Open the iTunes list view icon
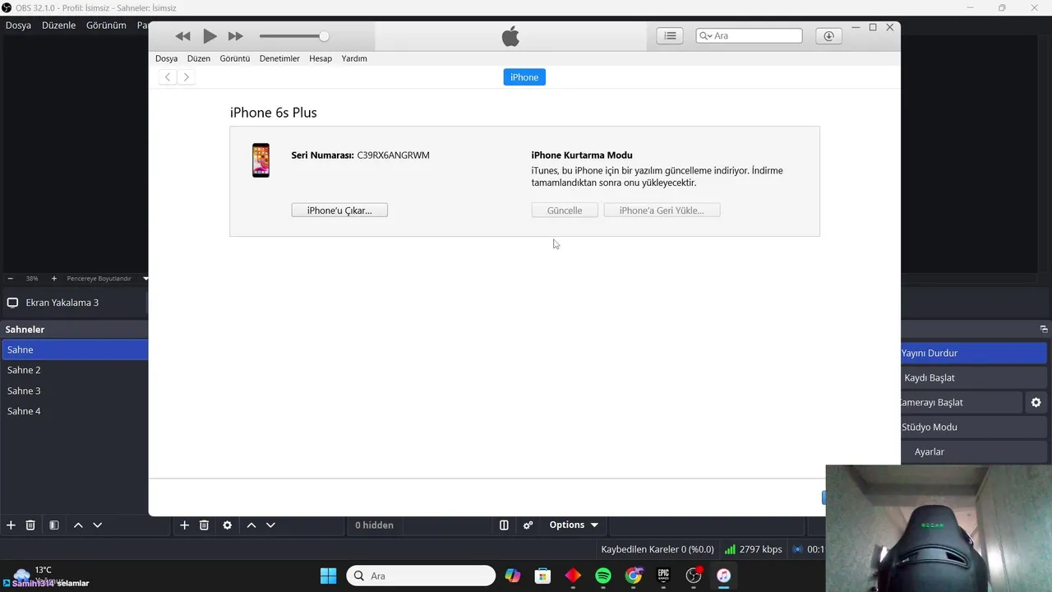This screenshot has width=1052, height=592. point(670,36)
